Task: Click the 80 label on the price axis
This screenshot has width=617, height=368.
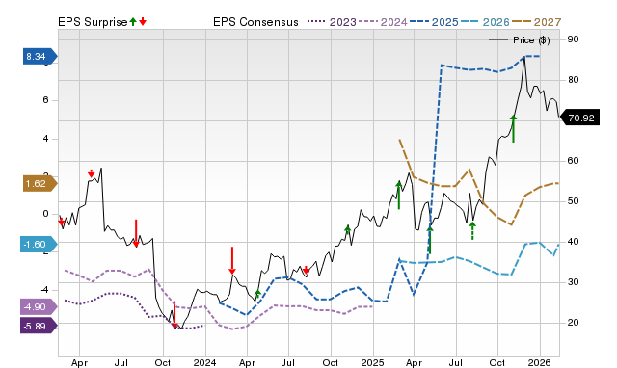Action: point(574,80)
